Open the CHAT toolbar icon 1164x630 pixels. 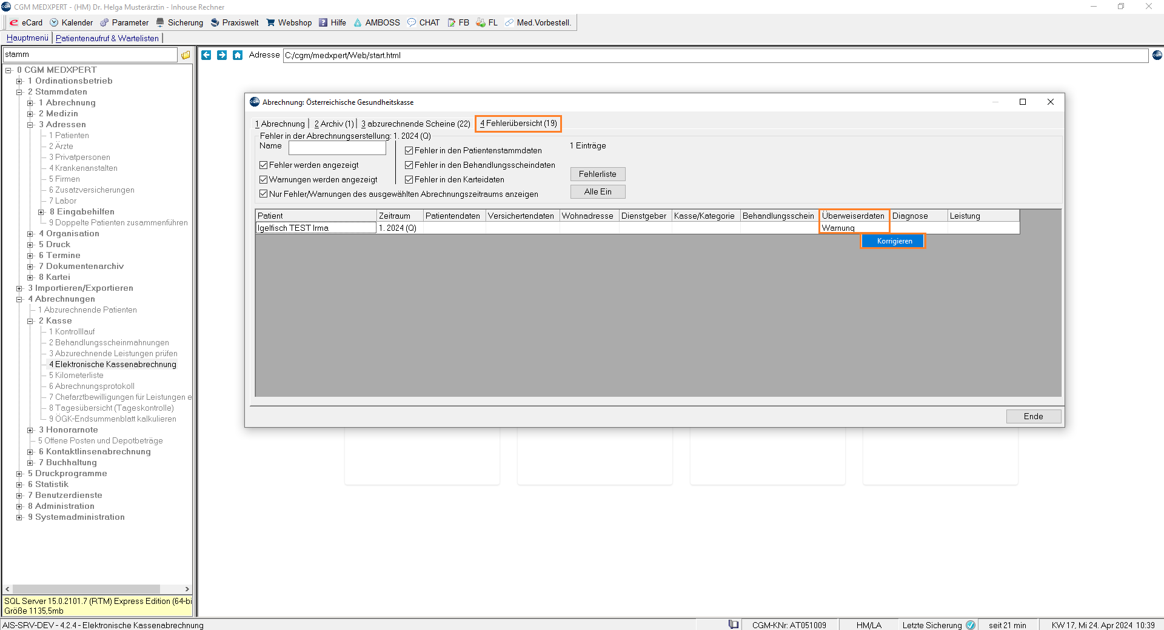pyautogui.click(x=412, y=22)
